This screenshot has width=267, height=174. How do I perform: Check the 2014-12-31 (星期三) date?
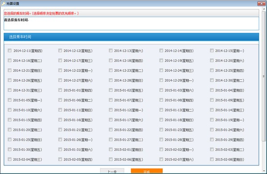[10, 90]
